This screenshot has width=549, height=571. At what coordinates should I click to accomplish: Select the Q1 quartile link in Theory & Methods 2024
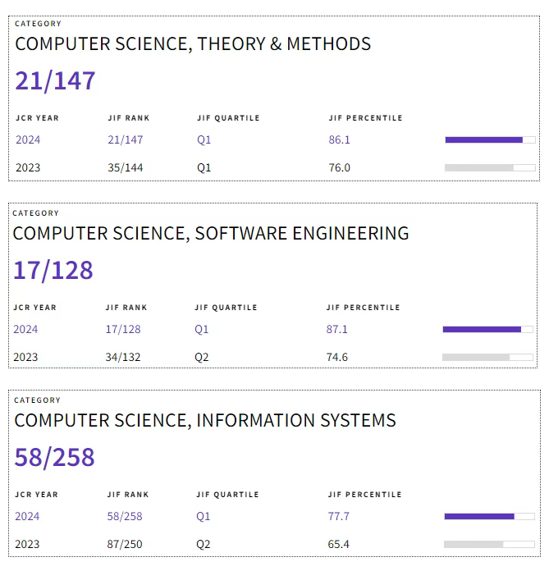coord(204,139)
